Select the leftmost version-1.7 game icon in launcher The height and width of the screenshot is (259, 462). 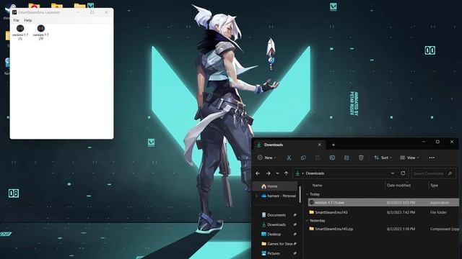click(20, 32)
